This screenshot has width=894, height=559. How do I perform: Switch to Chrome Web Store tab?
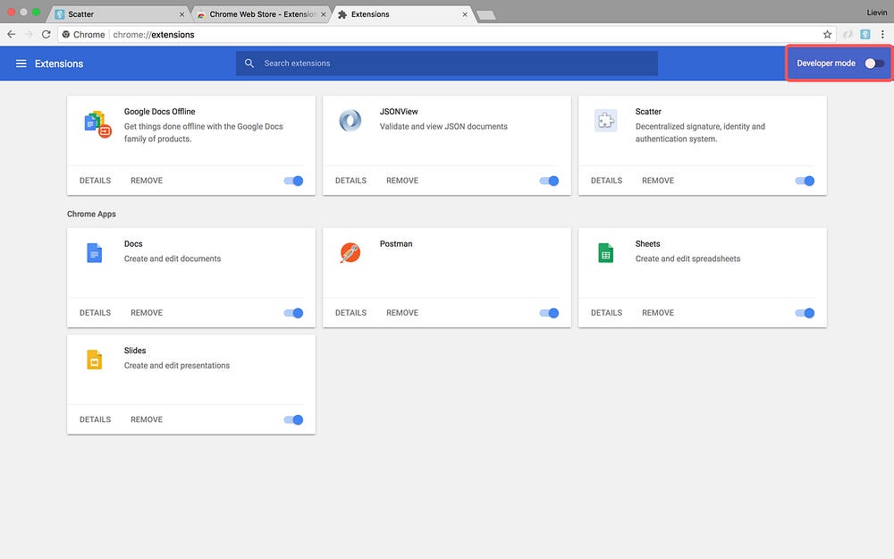point(260,14)
